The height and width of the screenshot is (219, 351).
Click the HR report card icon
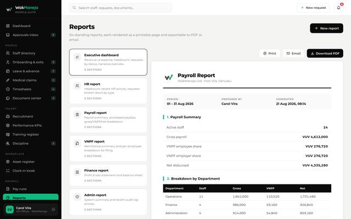click(77, 86)
